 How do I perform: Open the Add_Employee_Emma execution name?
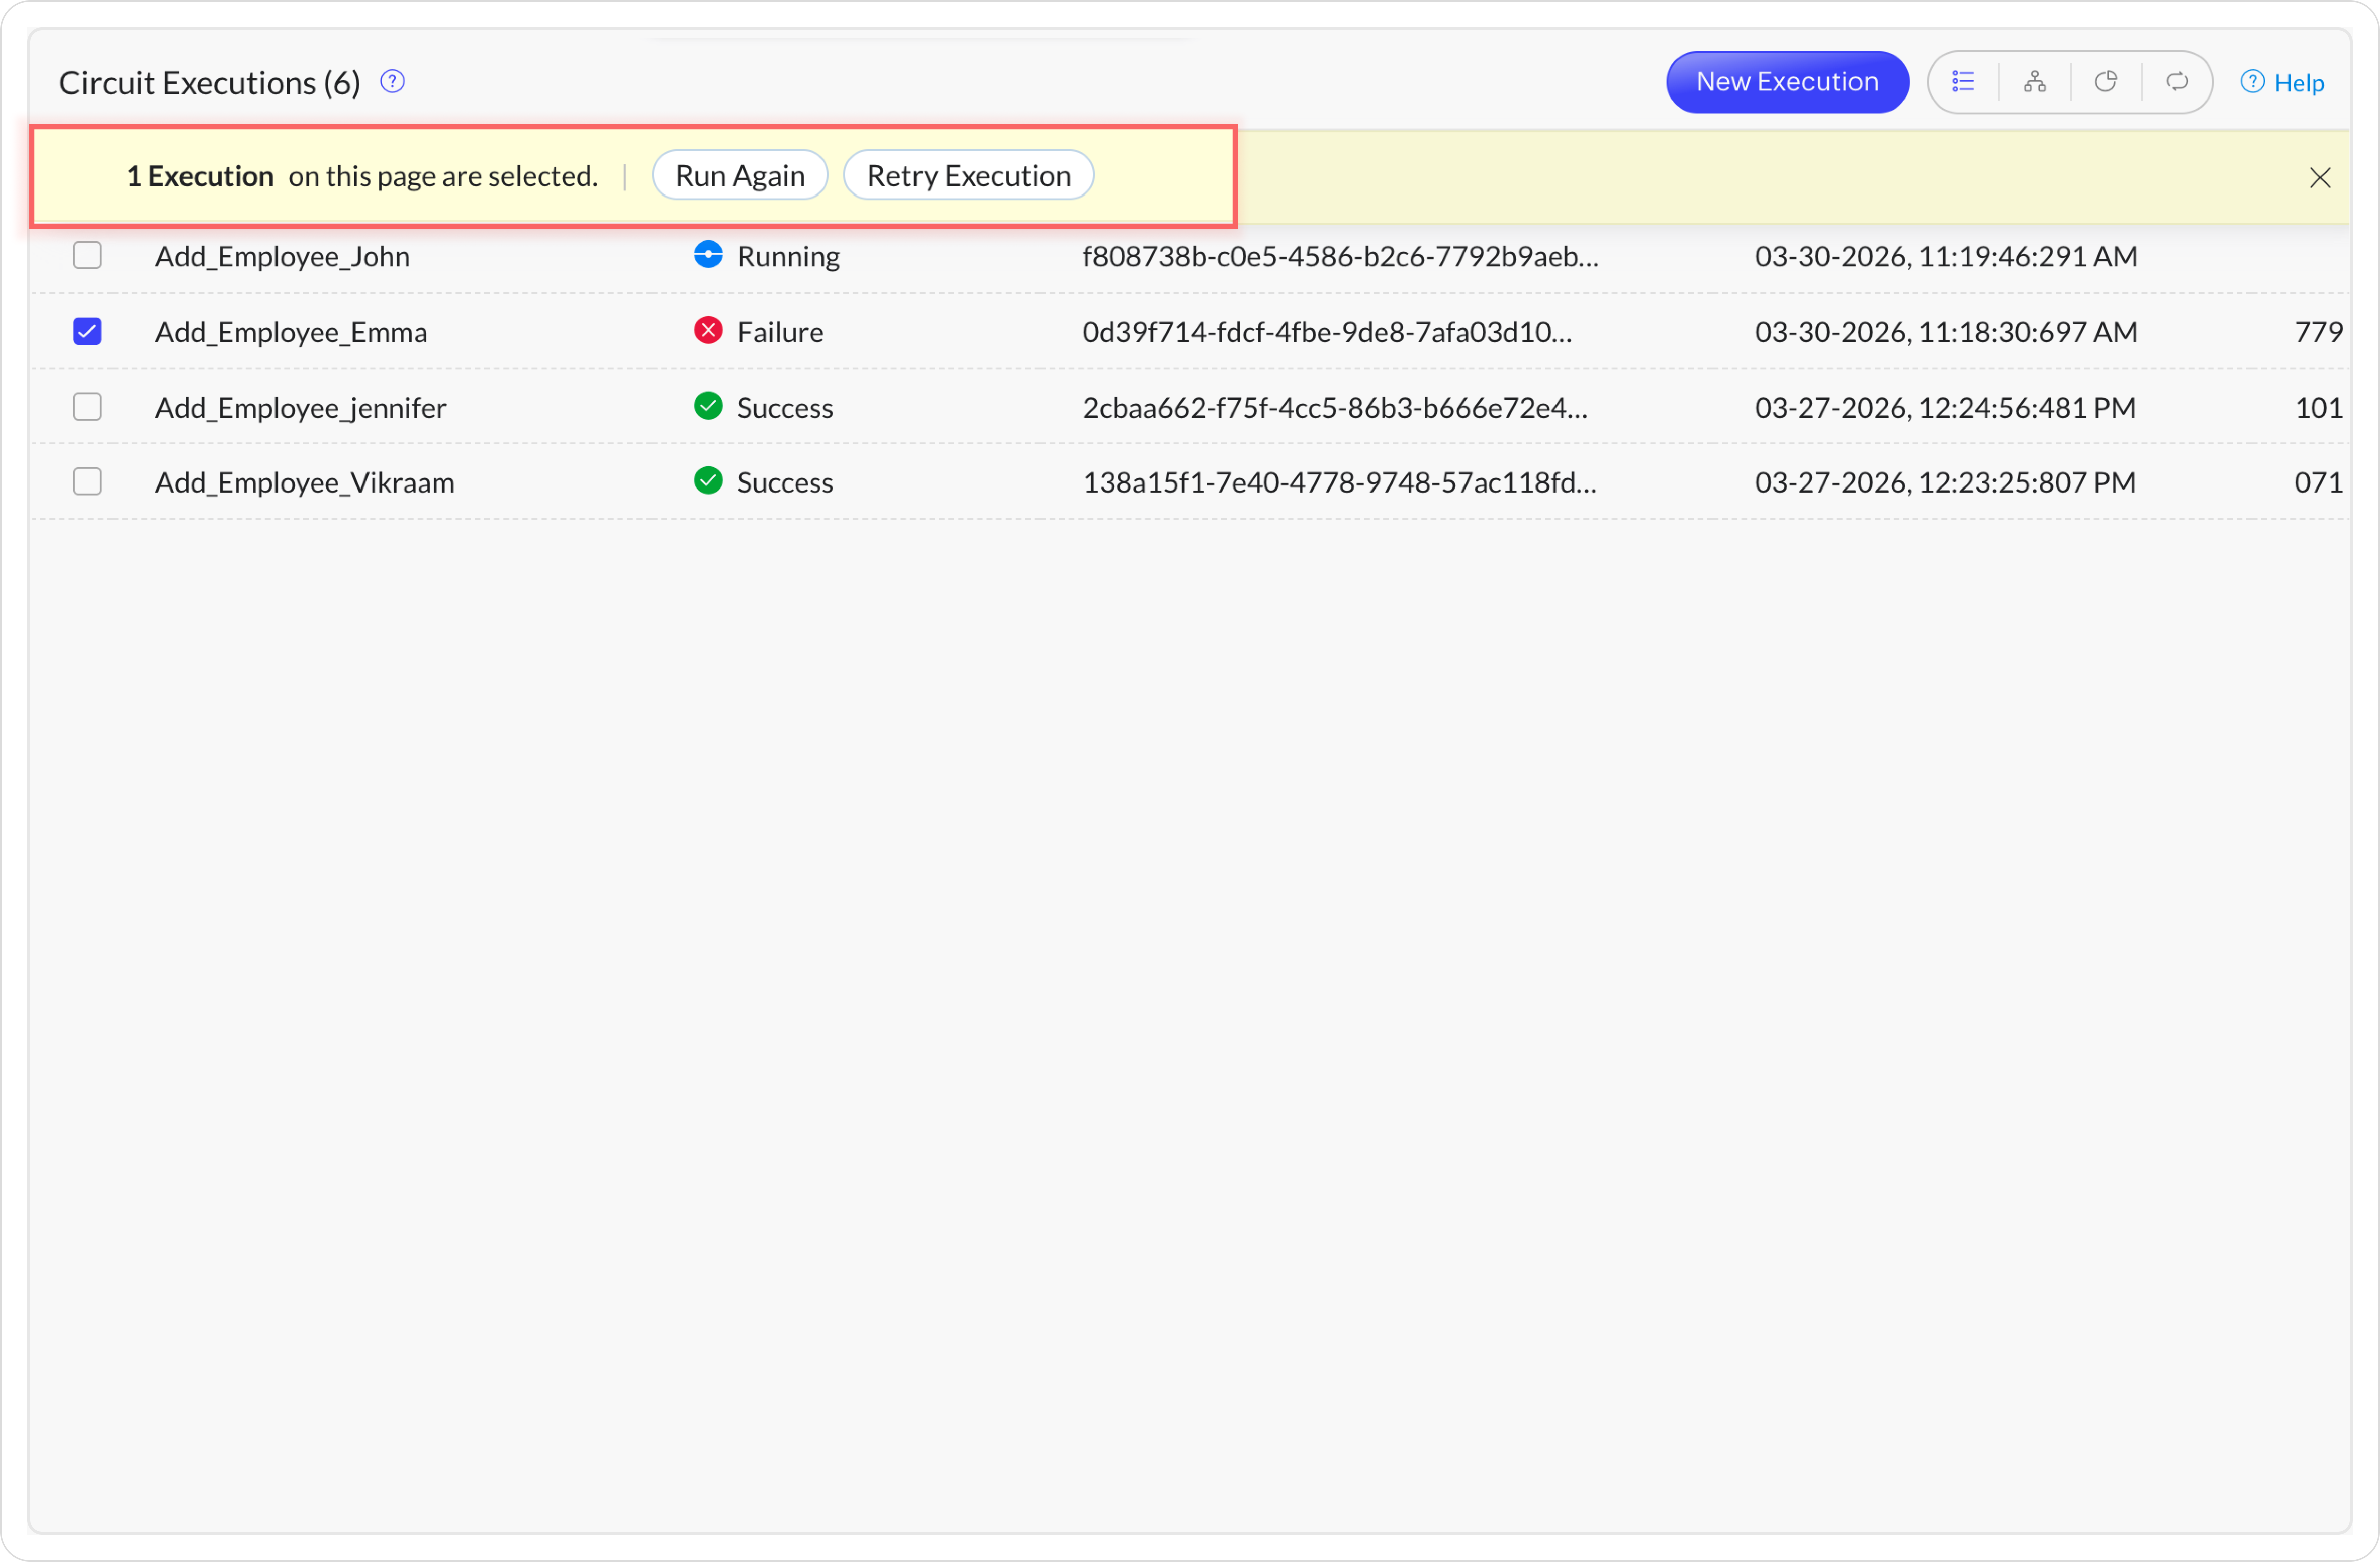291,332
